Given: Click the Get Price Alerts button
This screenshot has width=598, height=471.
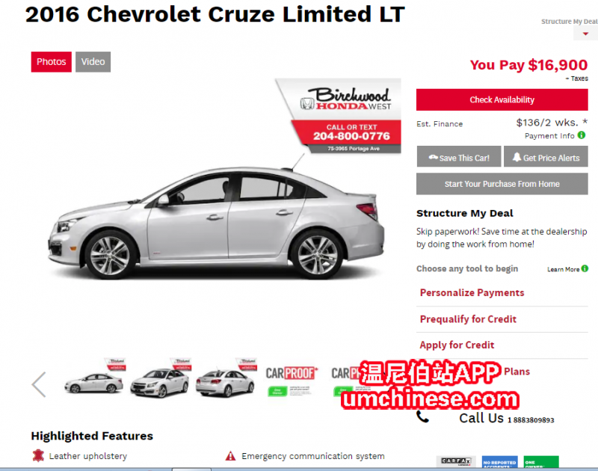Looking at the screenshot, I should click(x=546, y=156).
